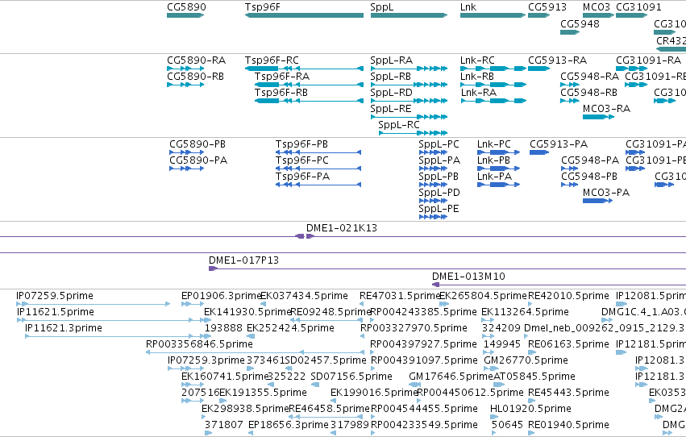Click transcript label CG5948-RA
Screen dimensions: 686x437
click(589, 76)
